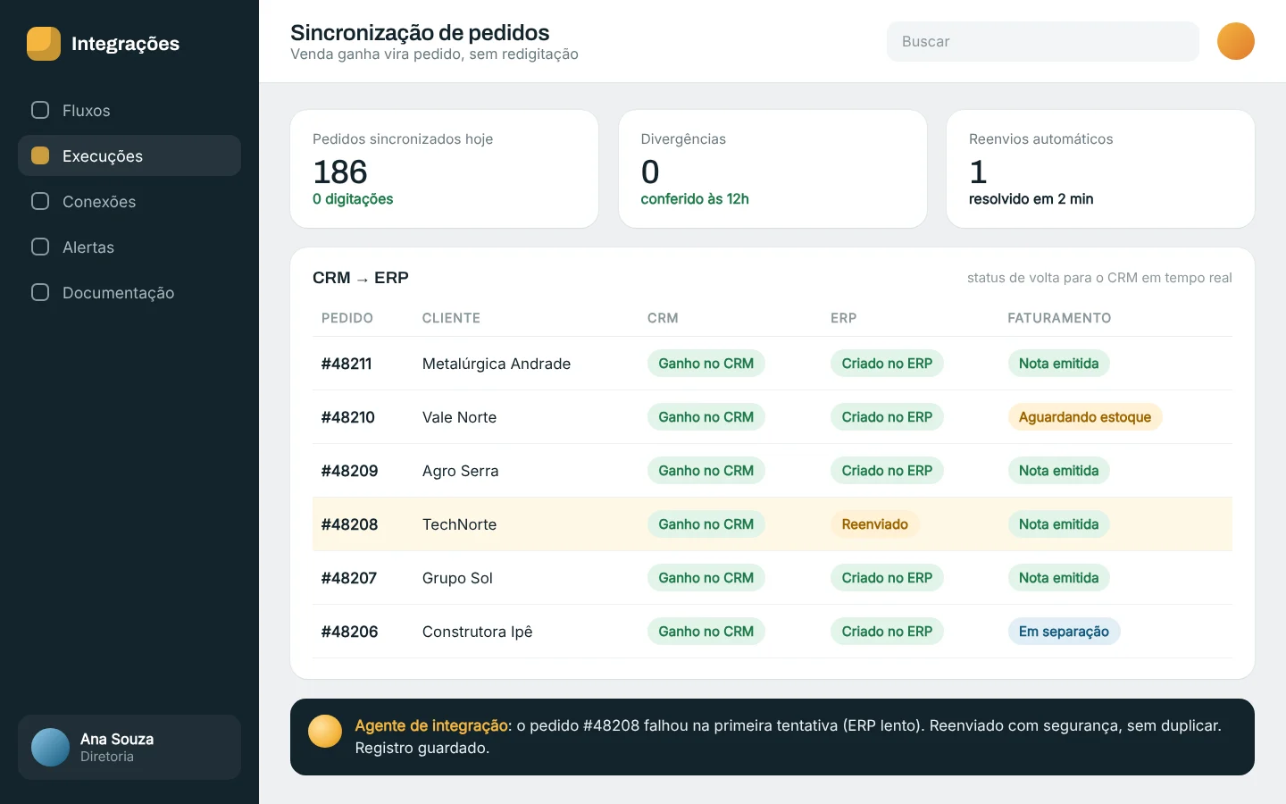Click the Integrações logo icon
The image size is (1286, 804).
[x=44, y=44]
